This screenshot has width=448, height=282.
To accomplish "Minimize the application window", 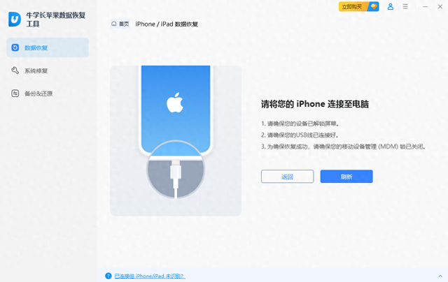I will 426,6.
